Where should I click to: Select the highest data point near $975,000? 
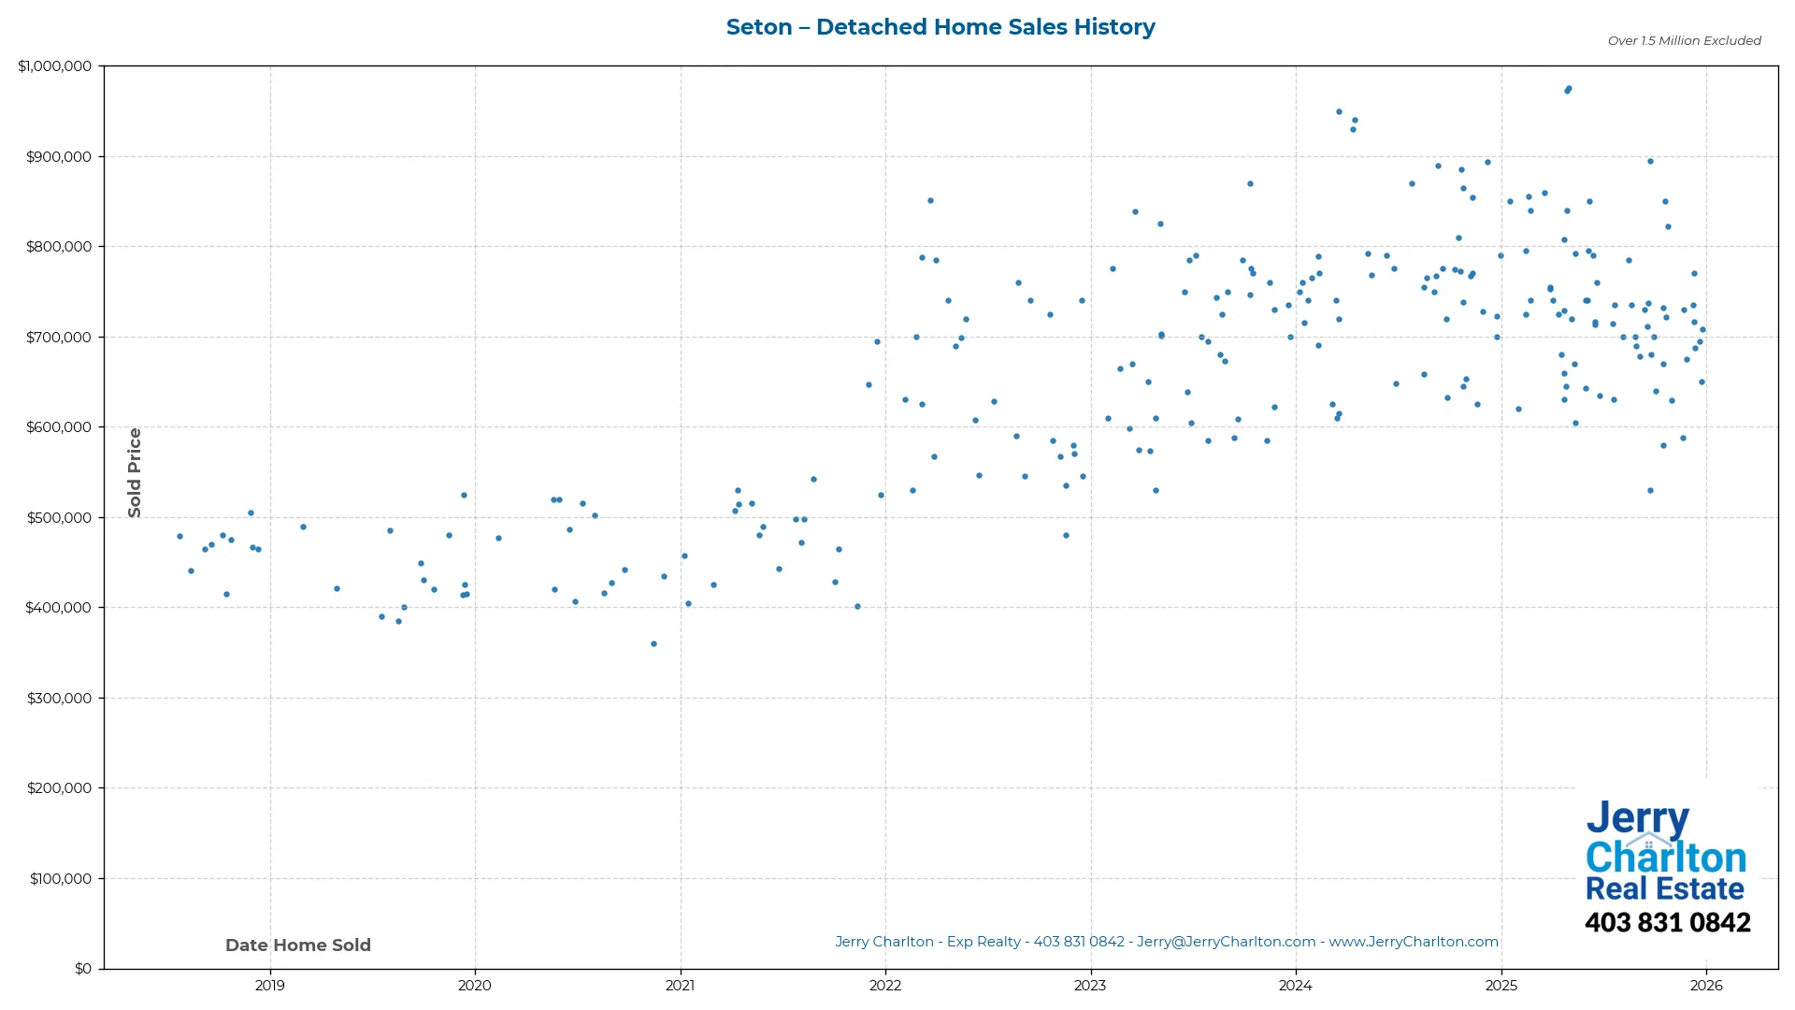click(1569, 88)
